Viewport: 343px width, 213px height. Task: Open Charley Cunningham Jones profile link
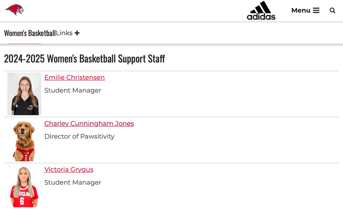coord(89,123)
